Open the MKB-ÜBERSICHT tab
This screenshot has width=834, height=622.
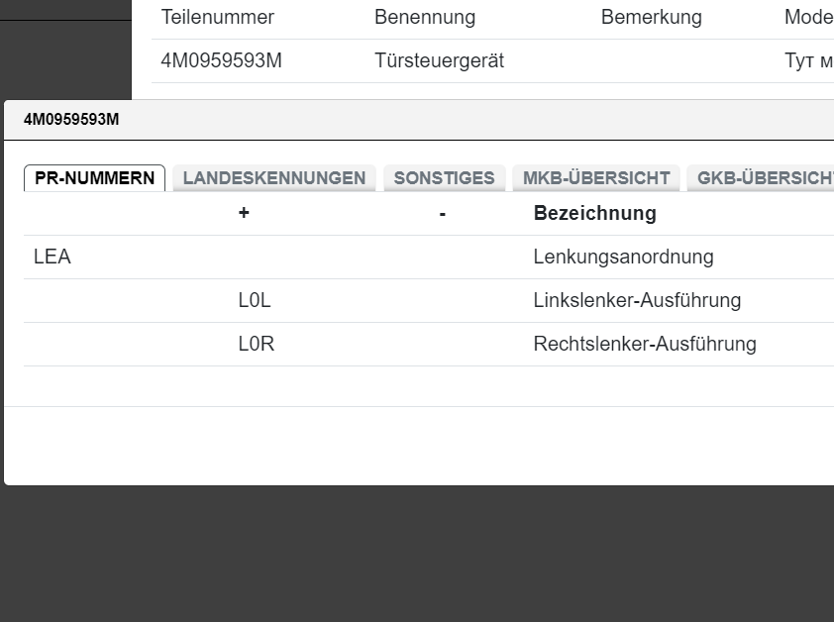click(x=596, y=178)
